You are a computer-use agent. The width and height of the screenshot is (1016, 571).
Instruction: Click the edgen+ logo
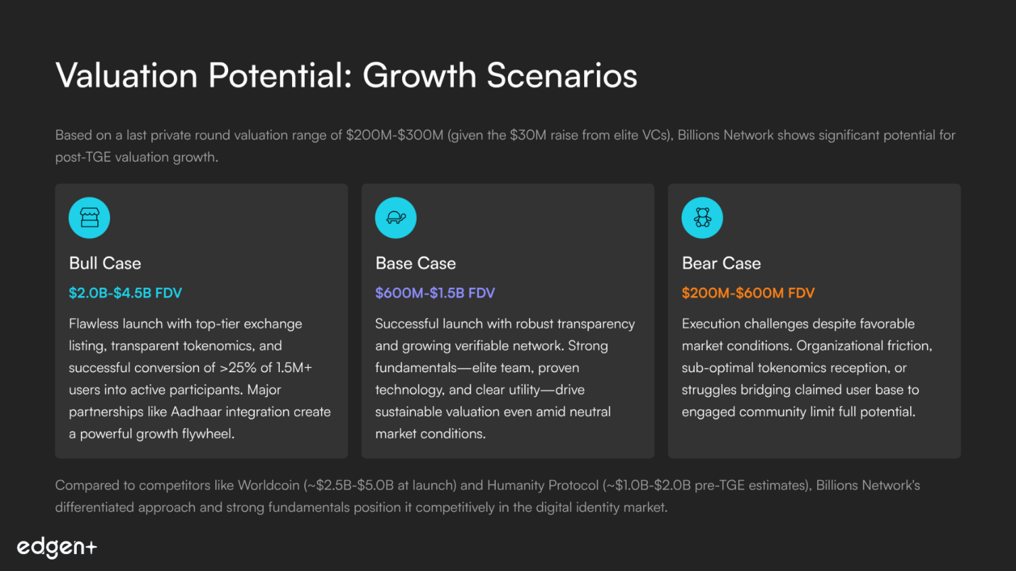(x=57, y=547)
